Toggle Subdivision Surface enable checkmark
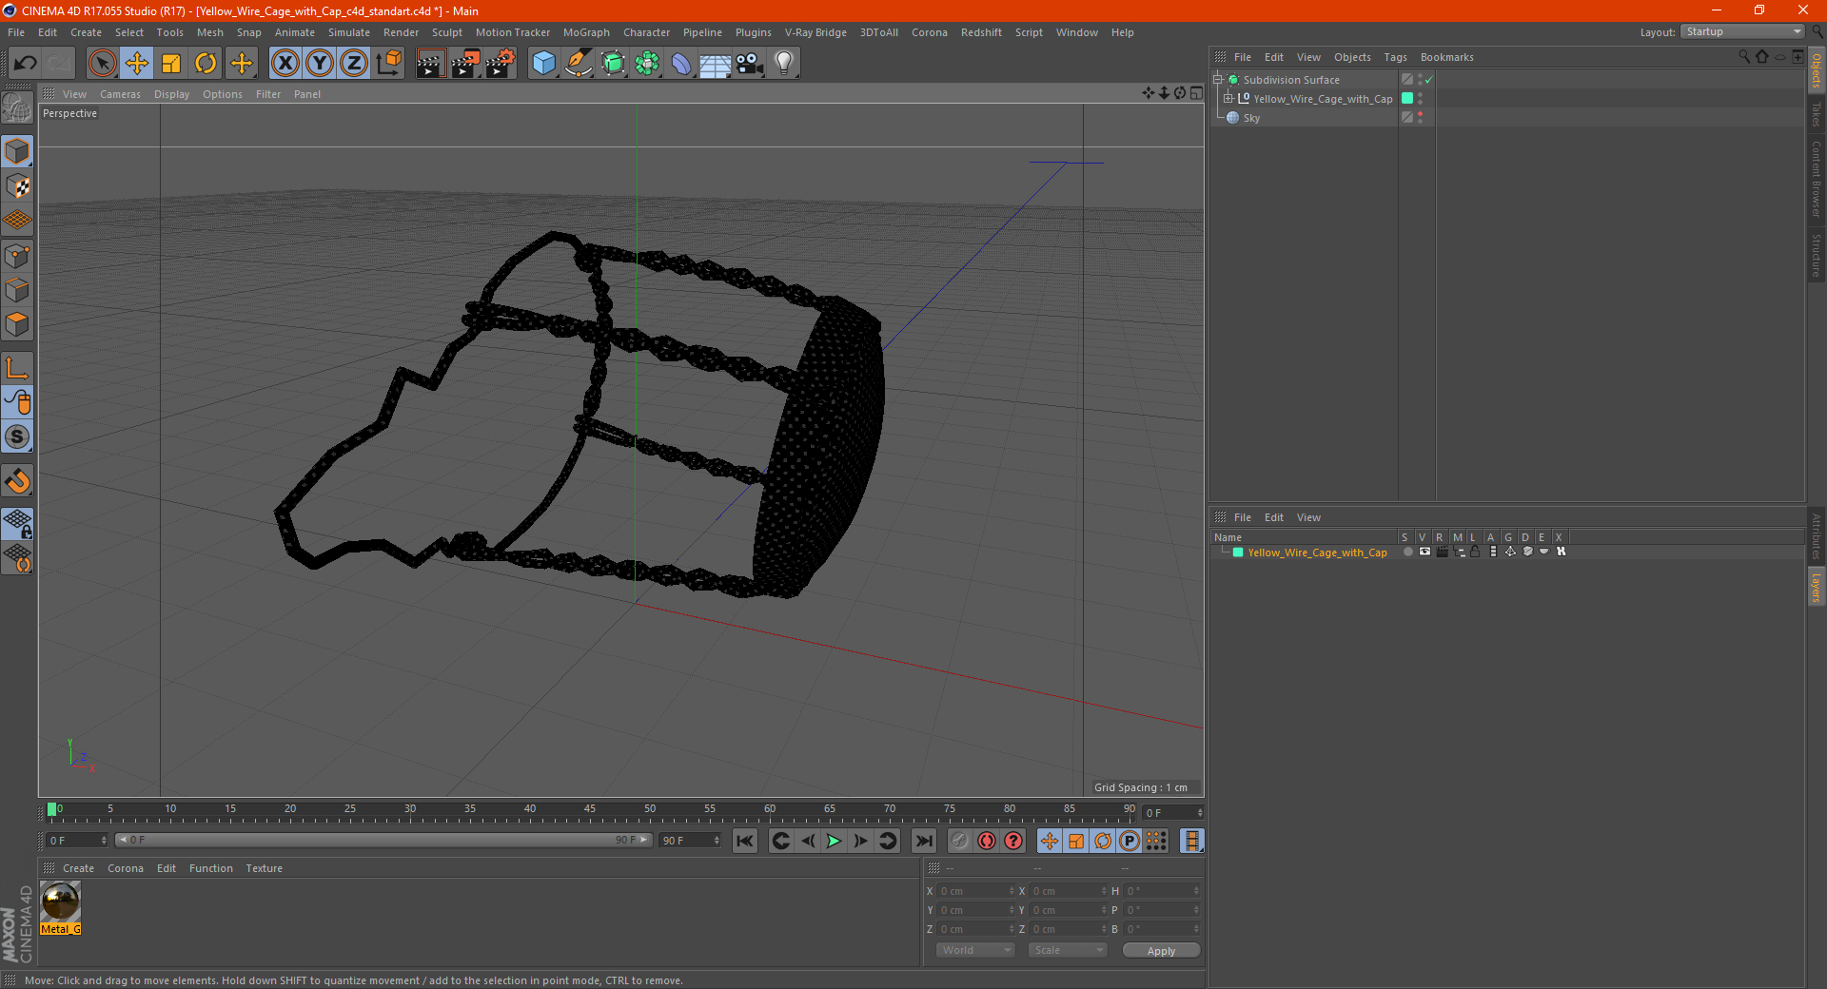Viewport: 1827px width, 989px height. click(1428, 80)
